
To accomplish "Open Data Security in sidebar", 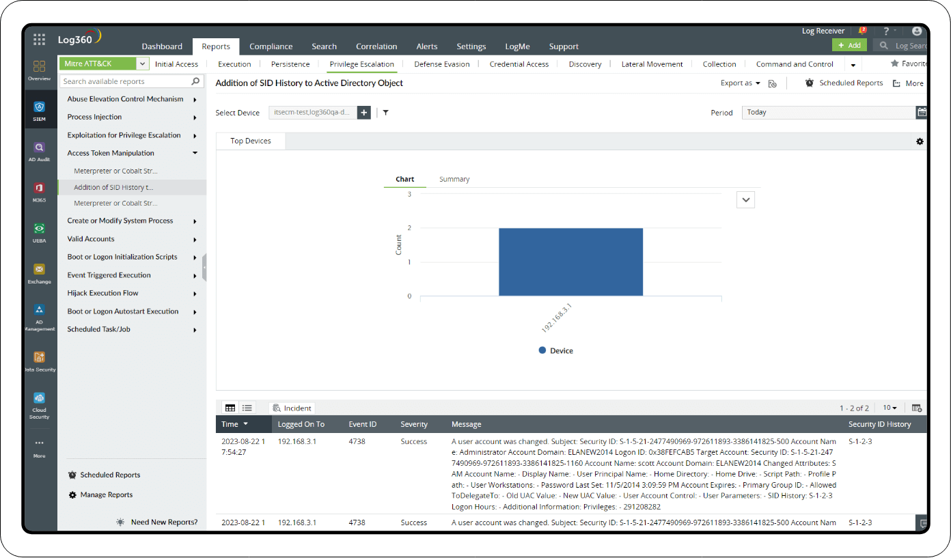I will tap(40, 361).
